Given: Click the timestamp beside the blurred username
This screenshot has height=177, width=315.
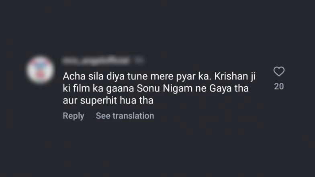Looking at the screenshot, I should (138, 61).
